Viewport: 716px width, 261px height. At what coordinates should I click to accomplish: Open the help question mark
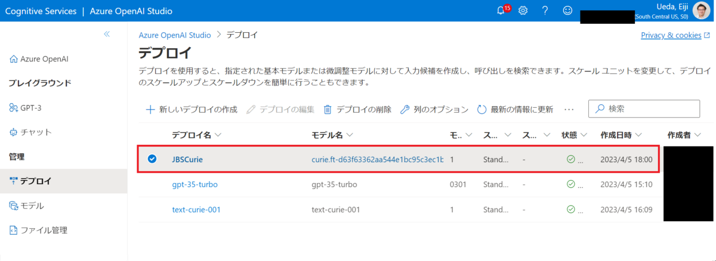pos(545,11)
